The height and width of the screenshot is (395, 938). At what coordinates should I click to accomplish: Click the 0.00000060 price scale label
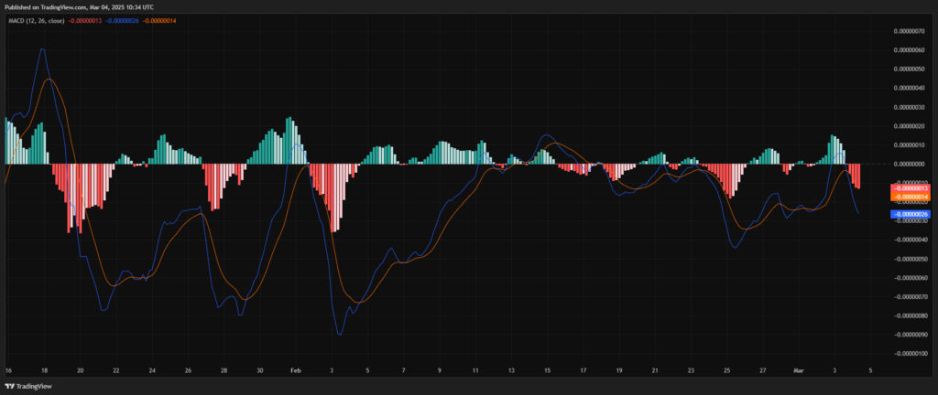911,50
